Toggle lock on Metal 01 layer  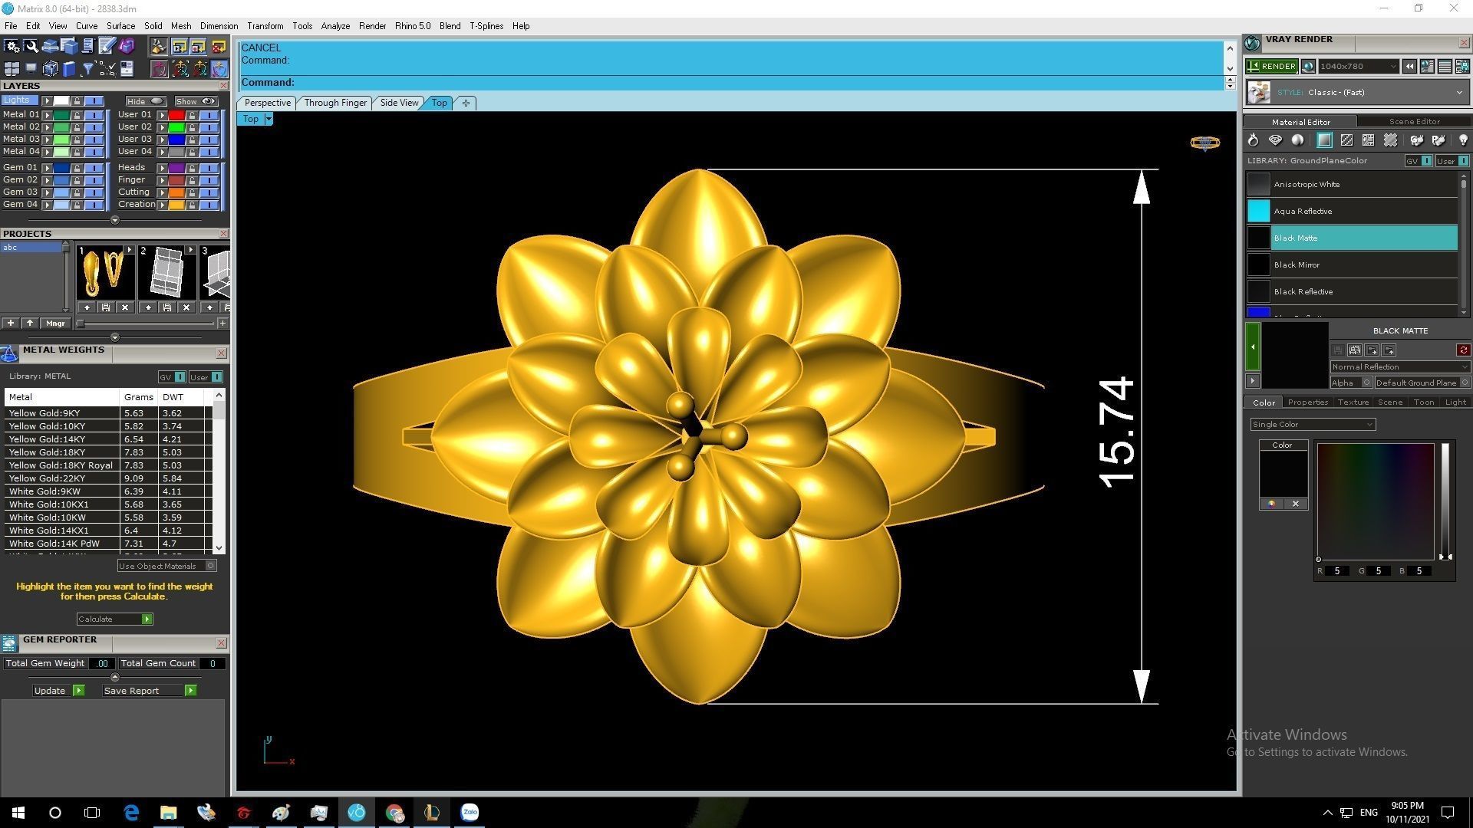(x=77, y=115)
